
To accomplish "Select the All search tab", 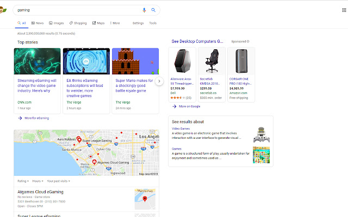I will click(x=22, y=23).
